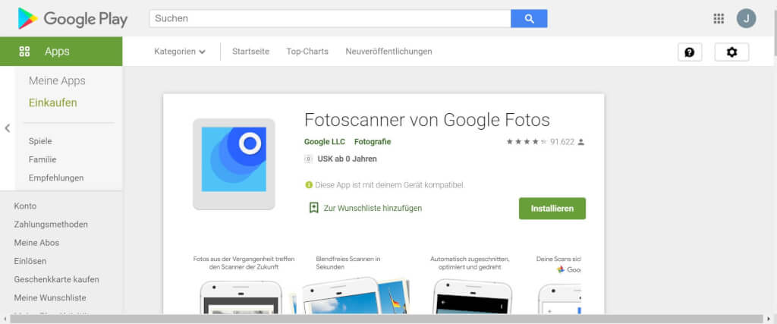Image resolution: width=777 pixels, height=324 pixels.
Task: Open Spiele category in sidebar
Action: pyautogui.click(x=40, y=141)
